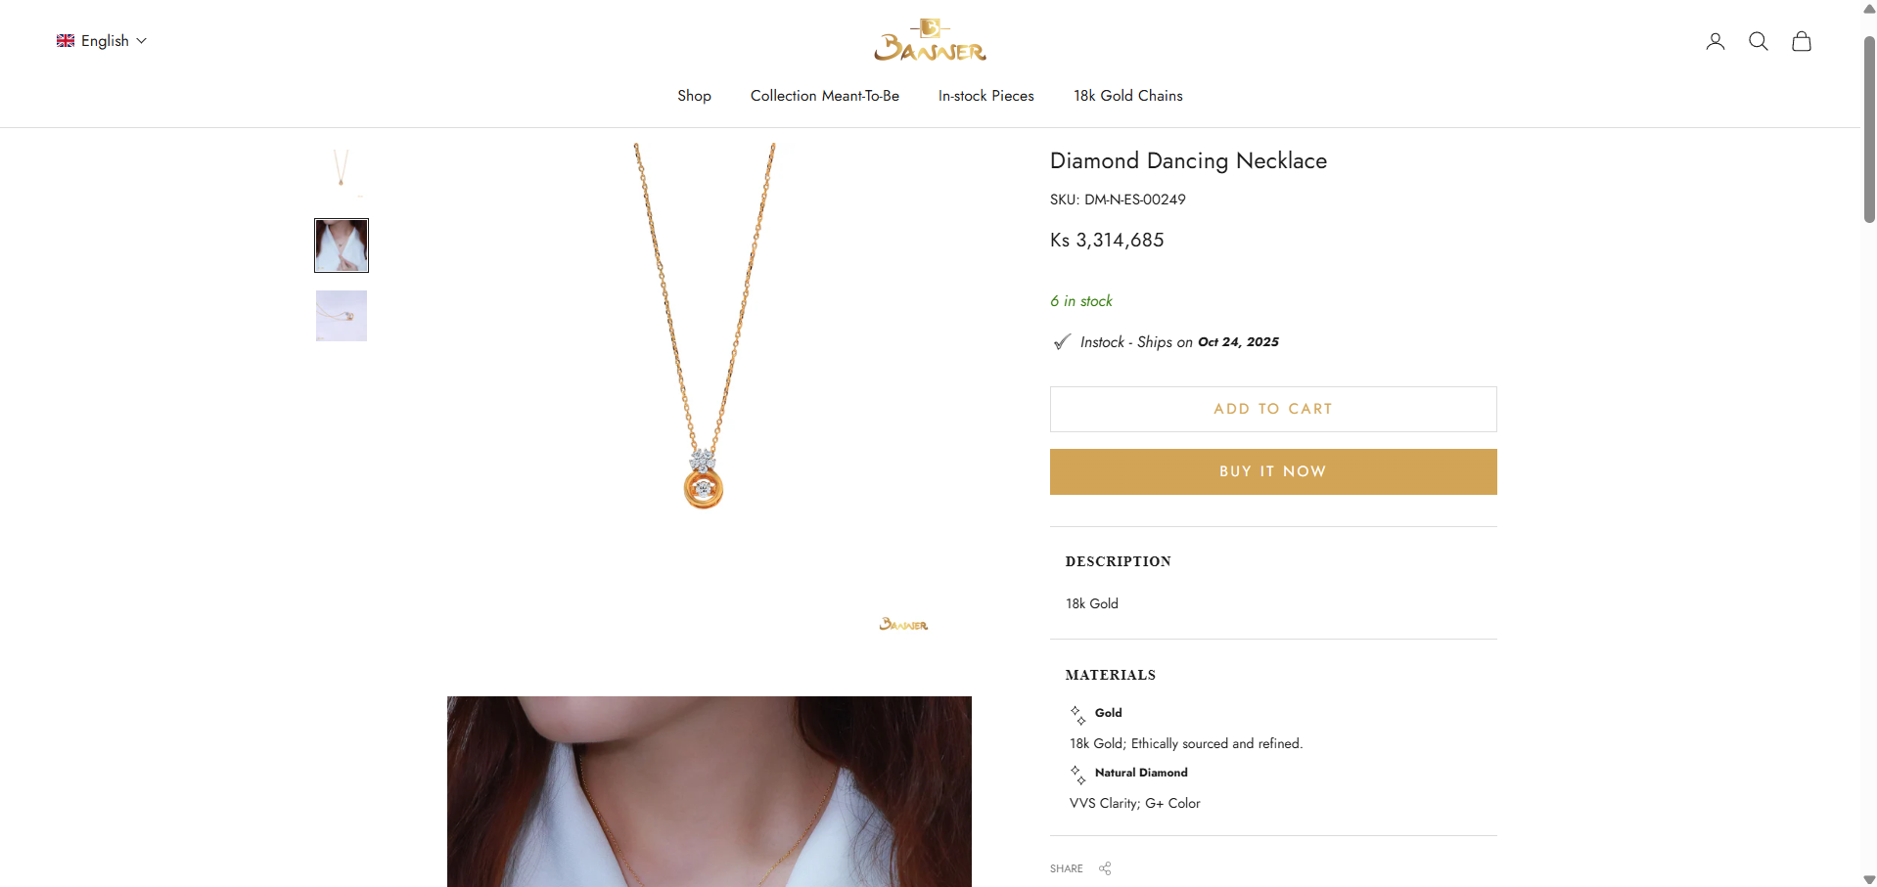Select the third lavender background thumbnail

coord(341,316)
